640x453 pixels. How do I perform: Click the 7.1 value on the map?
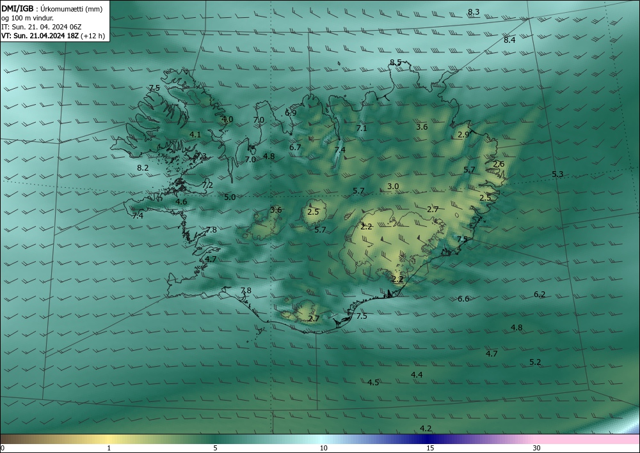361,128
